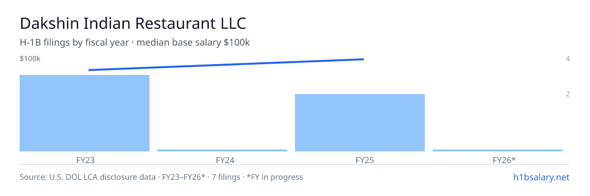This screenshot has width=590, height=196.
Task: Click the H-1B filings subtitle text
Action: pos(135,43)
